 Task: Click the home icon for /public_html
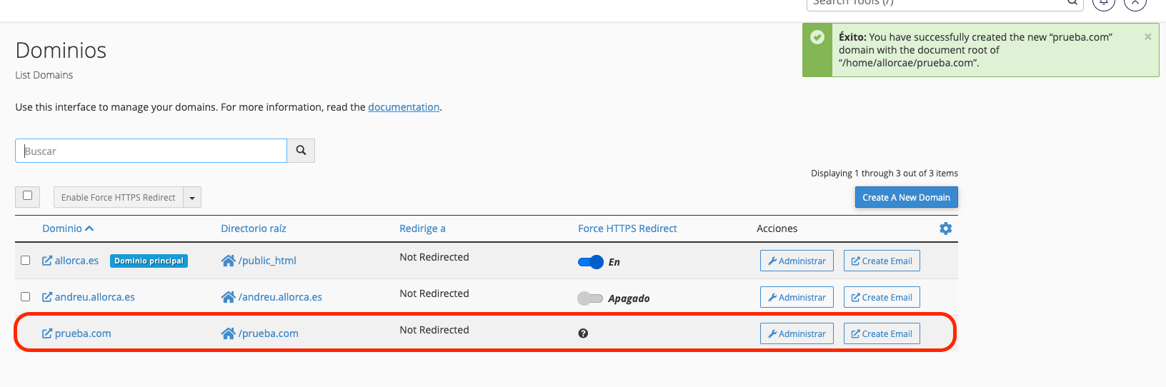click(x=228, y=261)
